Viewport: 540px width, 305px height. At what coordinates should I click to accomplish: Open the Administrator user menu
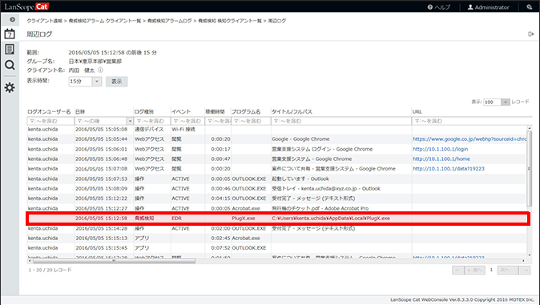(488, 7)
